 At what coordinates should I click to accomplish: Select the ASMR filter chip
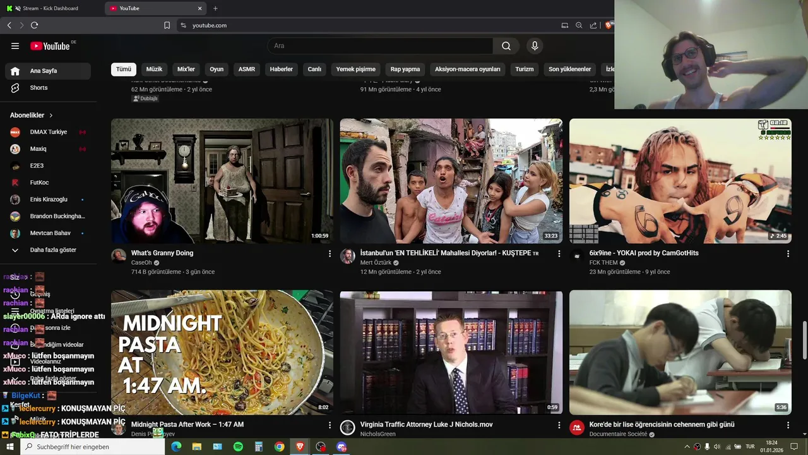(247, 70)
